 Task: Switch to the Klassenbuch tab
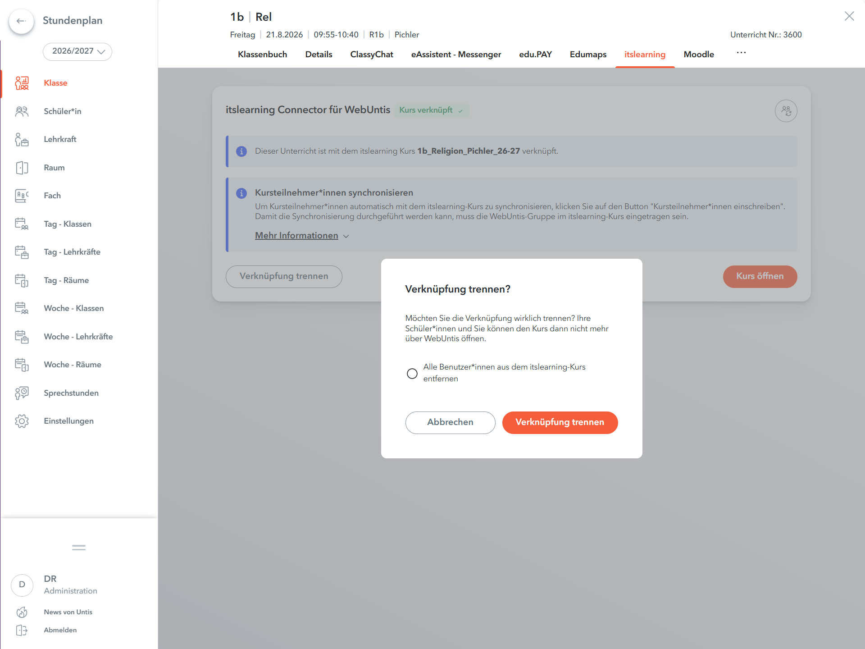(x=262, y=55)
